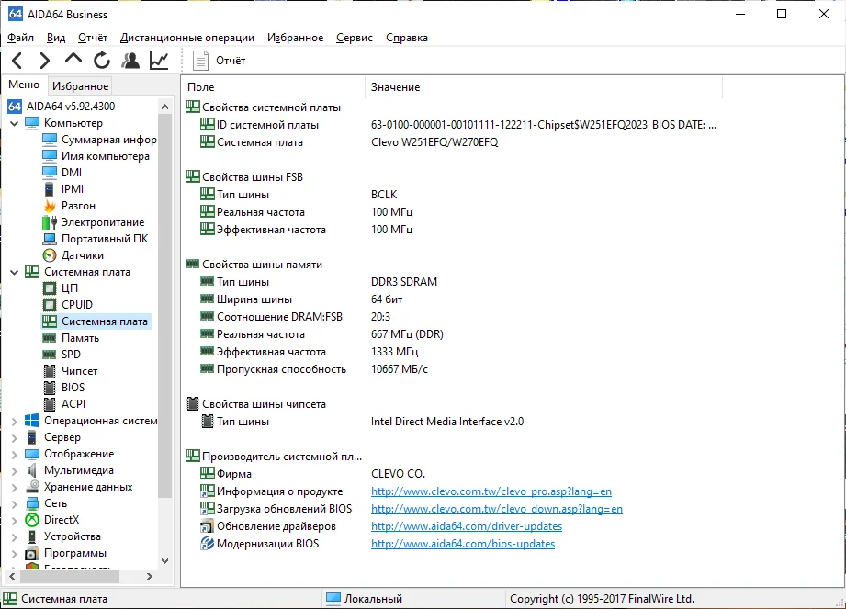Click the Отчёт report toolbar button
Viewport: 846px width, 609px height.
pyautogui.click(x=219, y=61)
